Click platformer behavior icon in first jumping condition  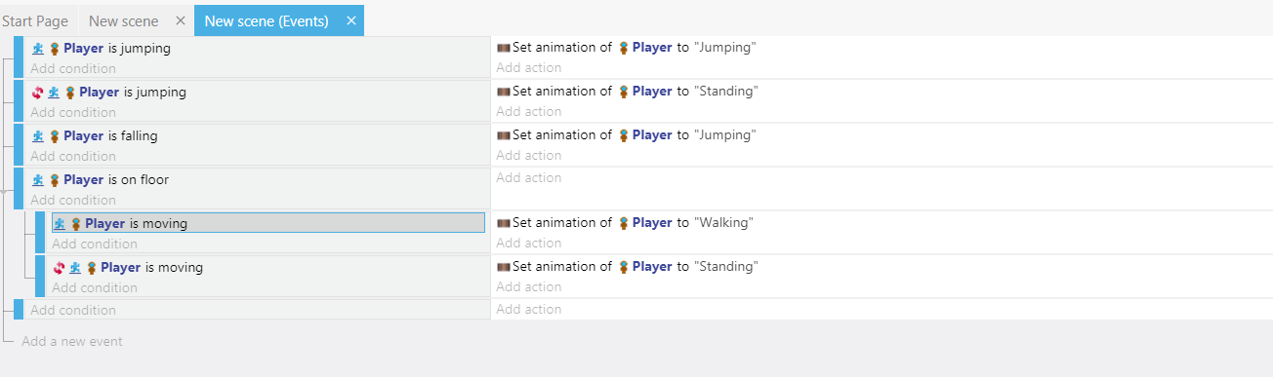[38, 48]
